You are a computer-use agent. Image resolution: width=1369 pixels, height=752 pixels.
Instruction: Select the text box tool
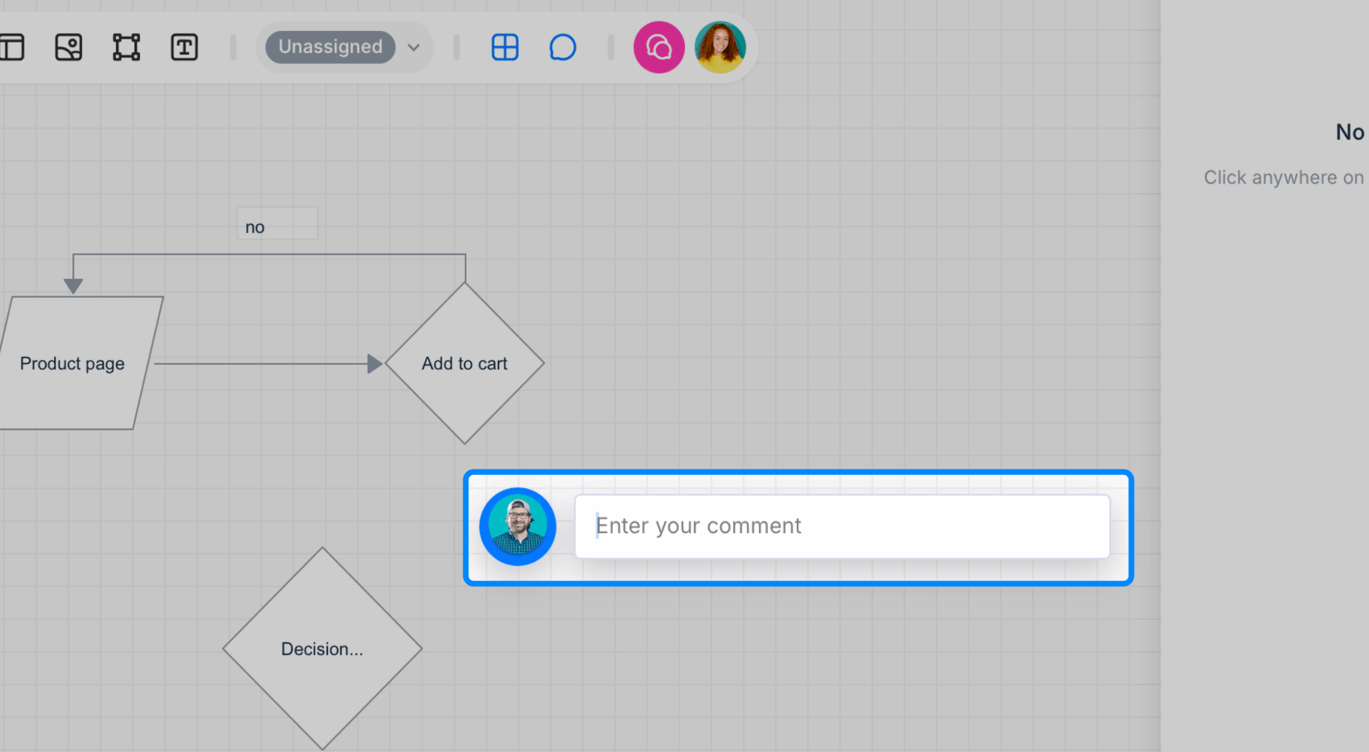pyautogui.click(x=184, y=47)
